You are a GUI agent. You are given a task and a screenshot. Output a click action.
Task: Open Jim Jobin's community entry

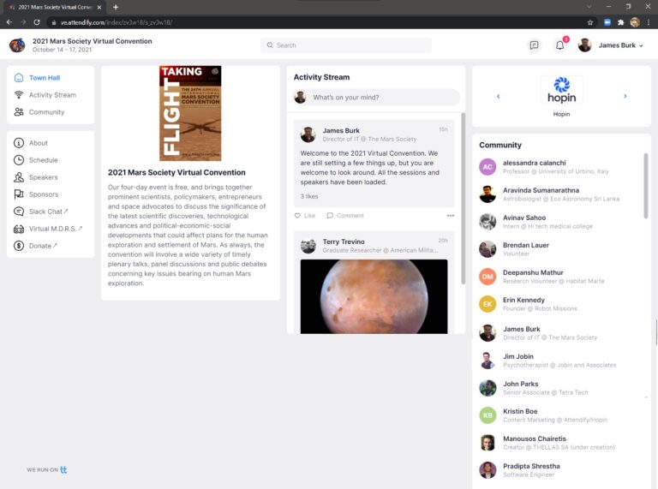(559, 361)
